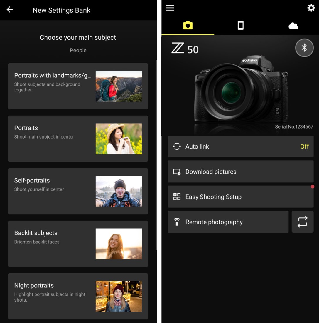This screenshot has width=319, height=323.
Task: Tap the Bluetooth connection button
Action: pos(304,48)
